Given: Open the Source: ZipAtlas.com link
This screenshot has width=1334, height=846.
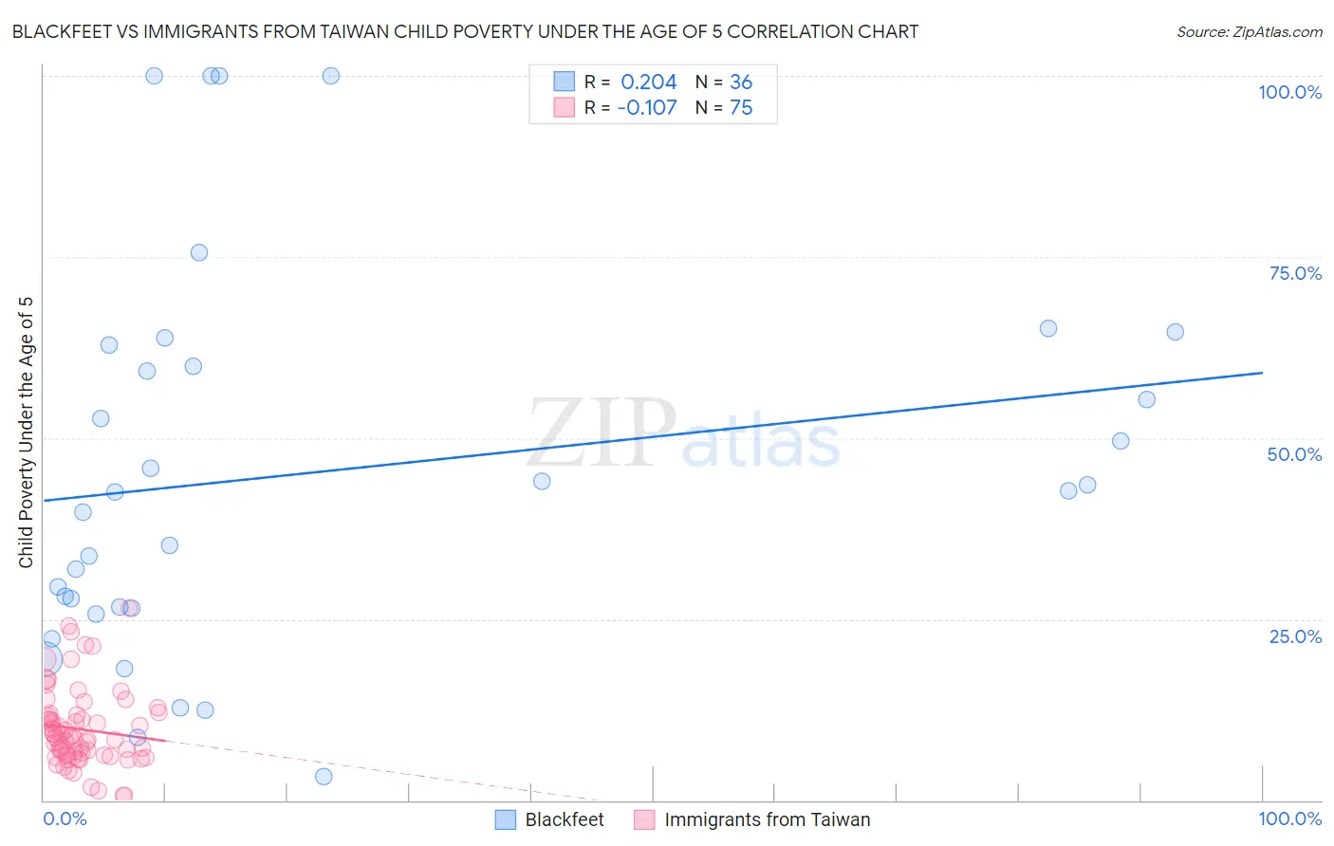Looking at the screenshot, I should pos(1249,31).
